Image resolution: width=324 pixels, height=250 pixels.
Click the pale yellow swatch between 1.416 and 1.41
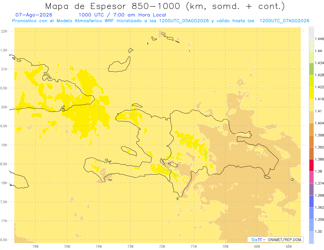tap(311, 105)
